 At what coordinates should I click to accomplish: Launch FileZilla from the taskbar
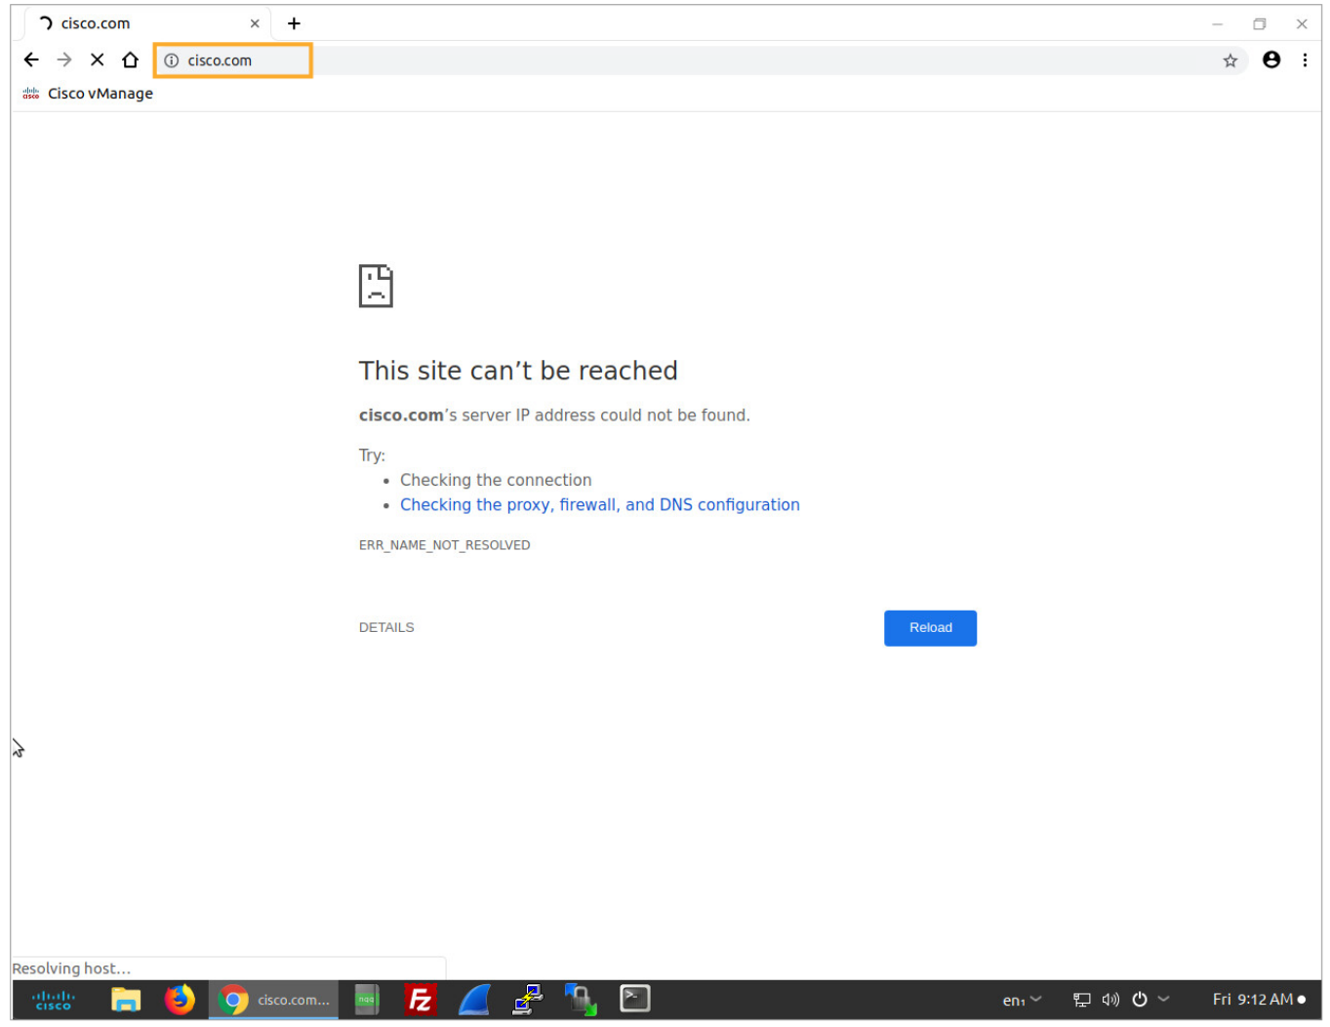(x=421, y=1000)
